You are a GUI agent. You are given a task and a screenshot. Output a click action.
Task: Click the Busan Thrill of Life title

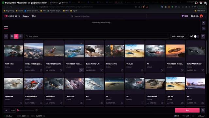93,64
